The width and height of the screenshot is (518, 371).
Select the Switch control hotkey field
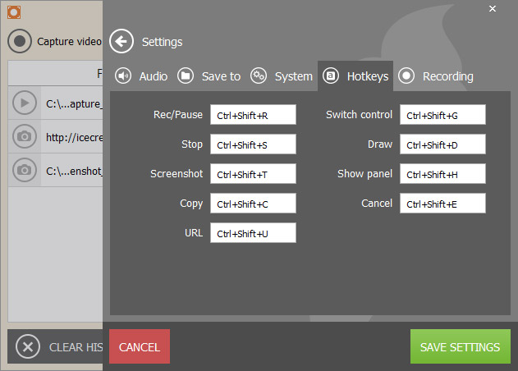coord(442,115)
